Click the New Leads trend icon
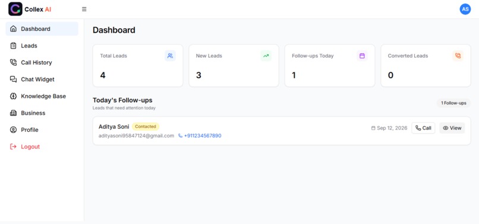Image resolution: width=479 pixels, height=224 pixels. (x=266, y=56)
